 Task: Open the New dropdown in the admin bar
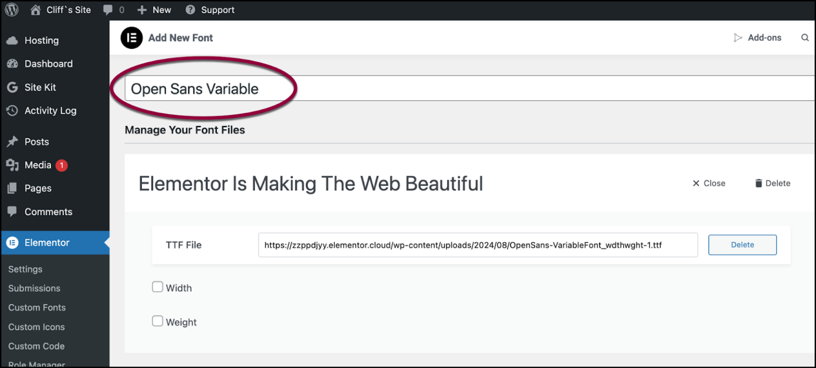[154, 9]
